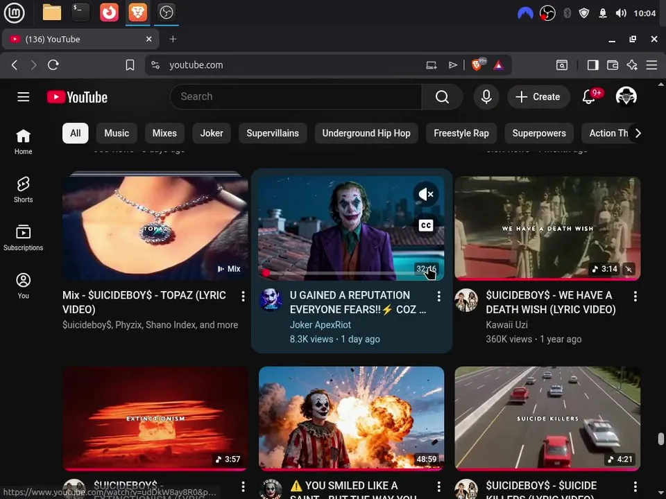Viewport: 666px width, 499px height.
Task: Toggle the browser sidebar panel
Action: [x=593, y=65]
